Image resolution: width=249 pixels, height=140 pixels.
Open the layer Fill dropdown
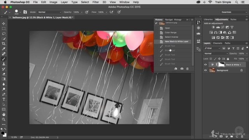tap(247, 59)
